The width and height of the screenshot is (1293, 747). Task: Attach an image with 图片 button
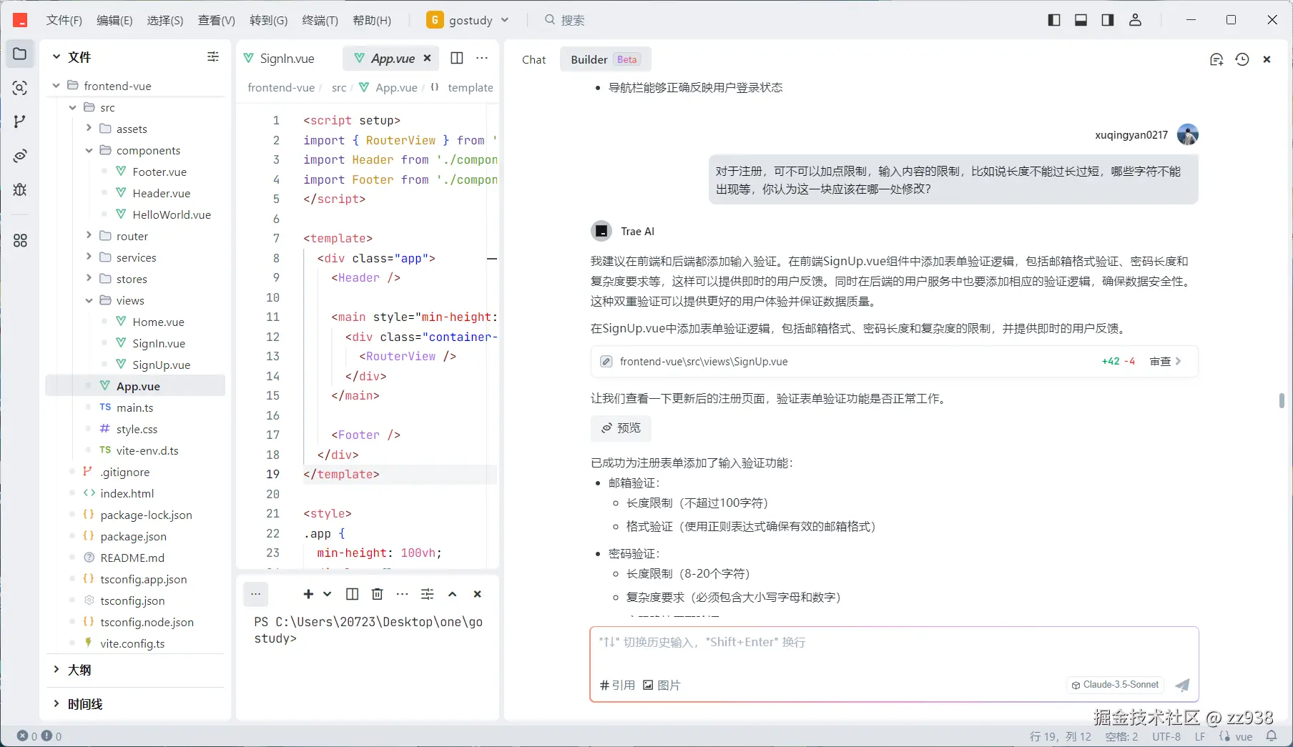pos(662,685)
